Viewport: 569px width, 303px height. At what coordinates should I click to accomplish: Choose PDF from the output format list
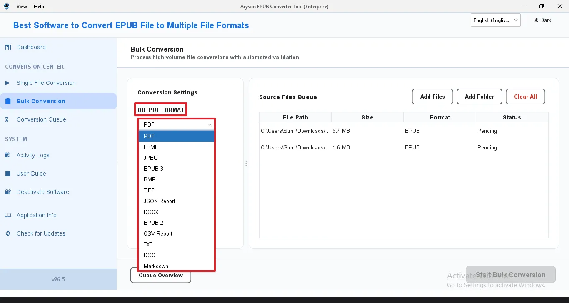(177, 136)
